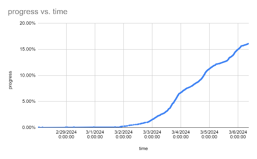
Task: Click the 3/2/2024 0:00:00 axis tick label
Action: [123, 134]
